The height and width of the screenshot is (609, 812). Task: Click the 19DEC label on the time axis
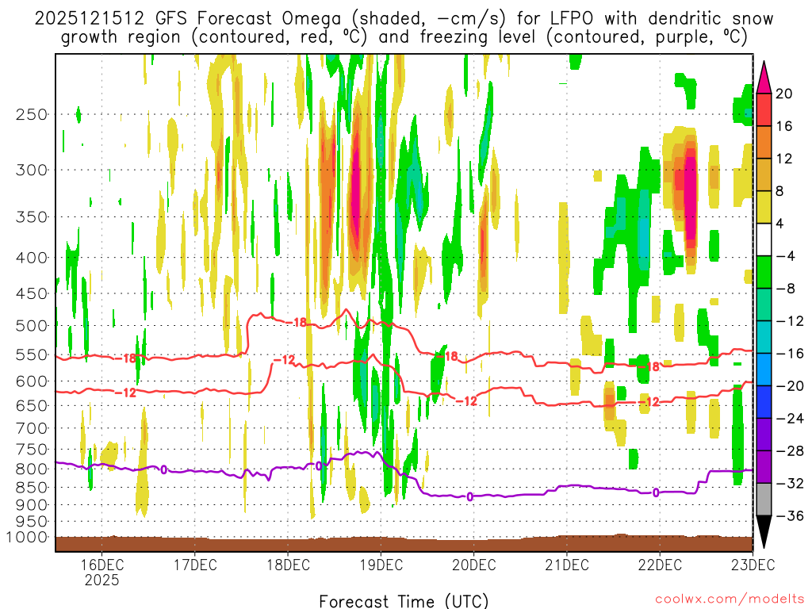pos(380,565)
